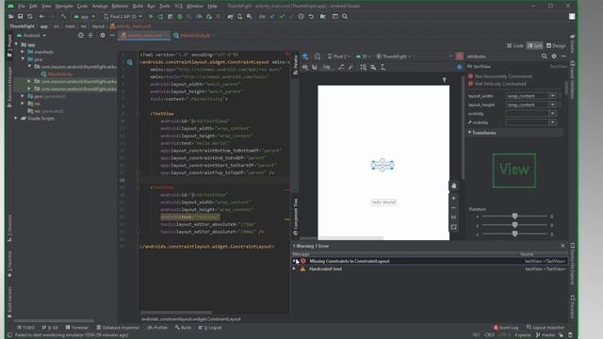This screenshot has width=603, height=339.
Task: Toggle the Layout Validation side tab
Action: click(572, 79)
